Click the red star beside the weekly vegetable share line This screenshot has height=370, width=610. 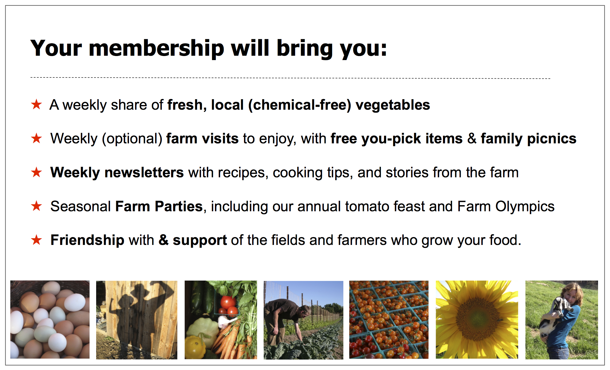pos(37,104)
